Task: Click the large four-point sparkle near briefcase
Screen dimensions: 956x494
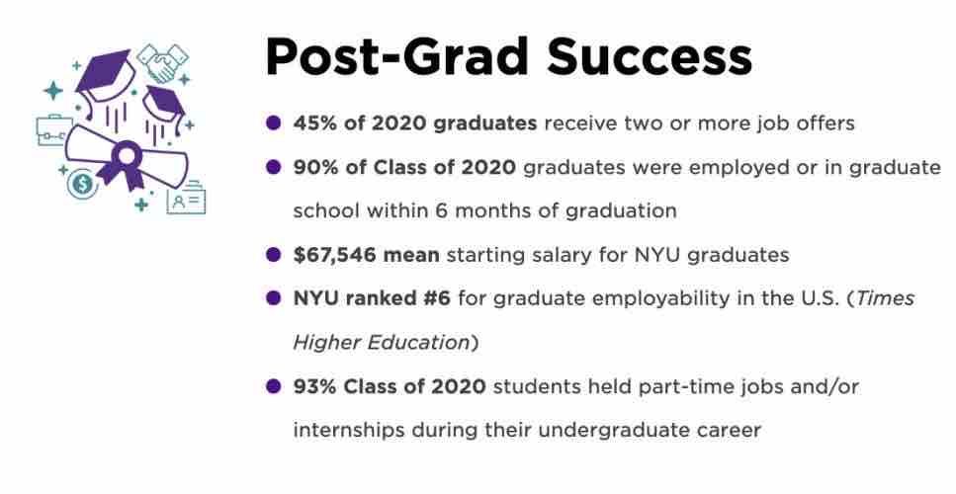Action: pos(51,91)
